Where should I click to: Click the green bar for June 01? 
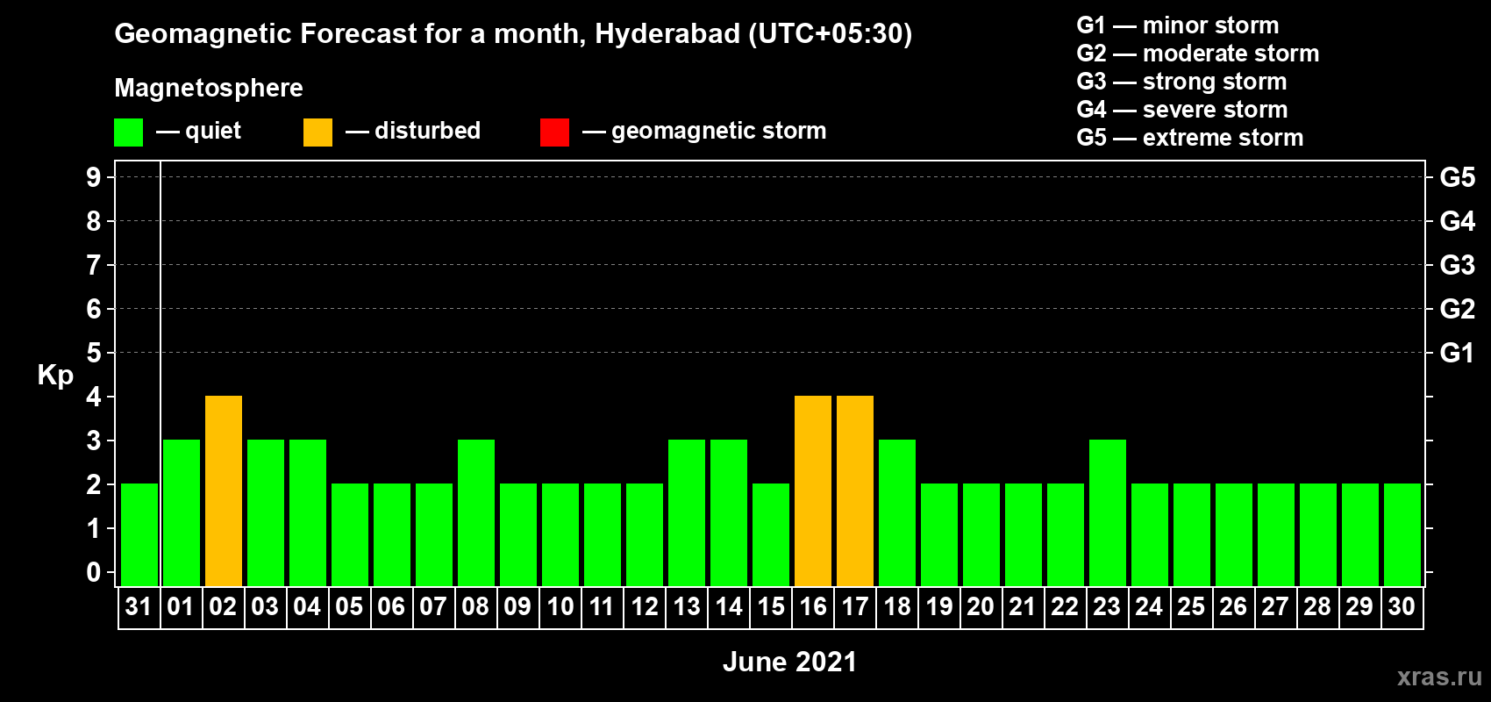point(182,512)
